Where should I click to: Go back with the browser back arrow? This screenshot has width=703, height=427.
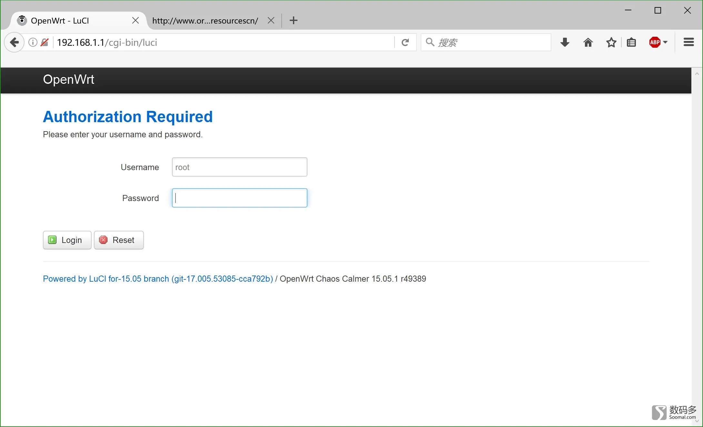(x=15, y=42)
